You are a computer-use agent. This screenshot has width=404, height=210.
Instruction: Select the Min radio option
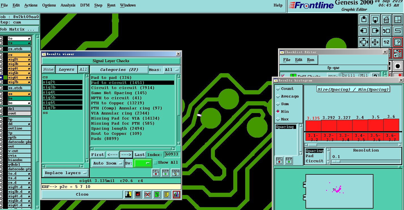278,112
